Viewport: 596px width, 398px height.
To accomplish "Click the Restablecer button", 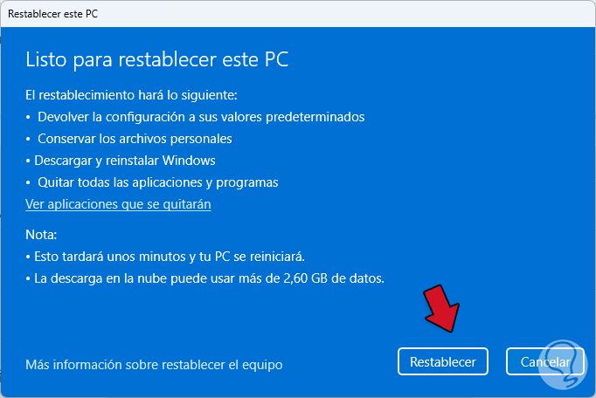I will tap(442, 361).
